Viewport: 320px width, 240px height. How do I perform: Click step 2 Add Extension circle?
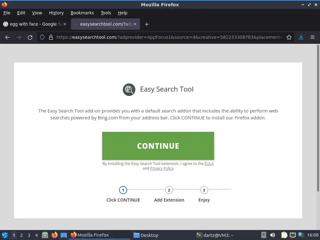[169, 190]
